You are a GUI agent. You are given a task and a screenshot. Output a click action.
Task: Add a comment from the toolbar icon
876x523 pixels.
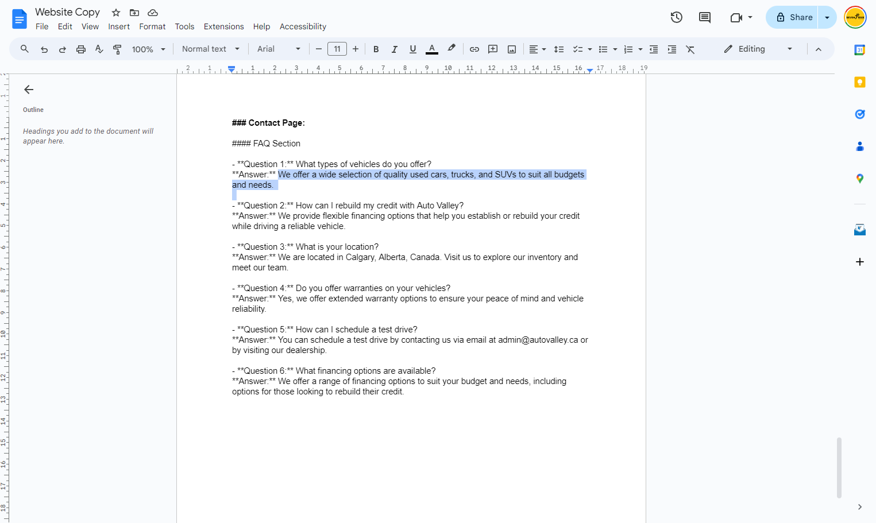pos(493,49)
